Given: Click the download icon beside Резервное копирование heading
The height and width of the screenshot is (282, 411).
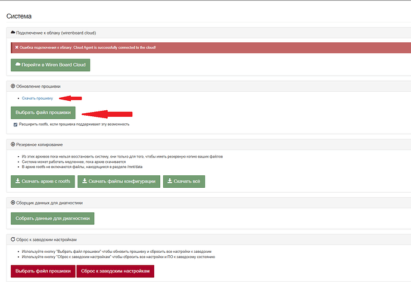Looking at the screenshot, I should point(13,144).
